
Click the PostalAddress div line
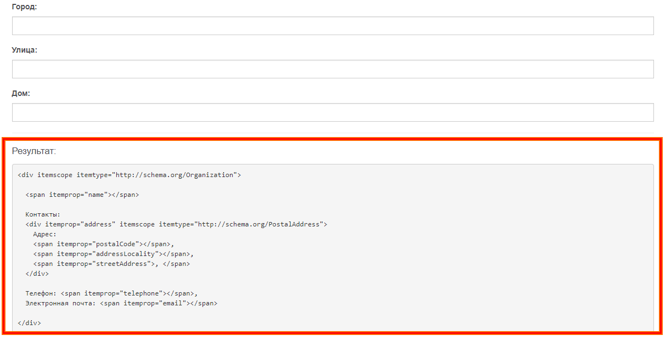coord(176,224)
